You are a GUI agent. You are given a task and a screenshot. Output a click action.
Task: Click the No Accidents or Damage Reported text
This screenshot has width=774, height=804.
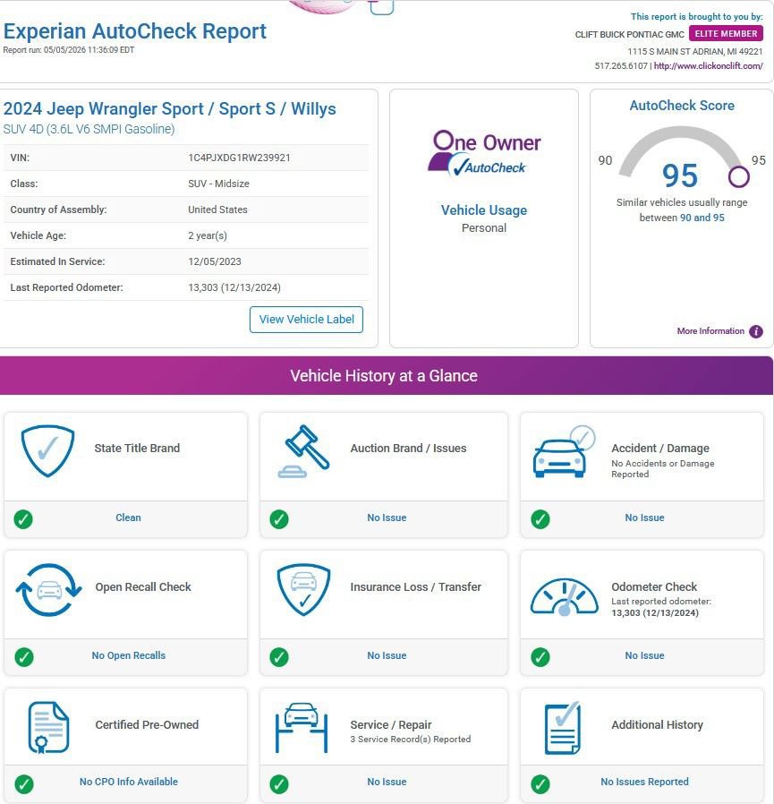(x=663, y=468)
